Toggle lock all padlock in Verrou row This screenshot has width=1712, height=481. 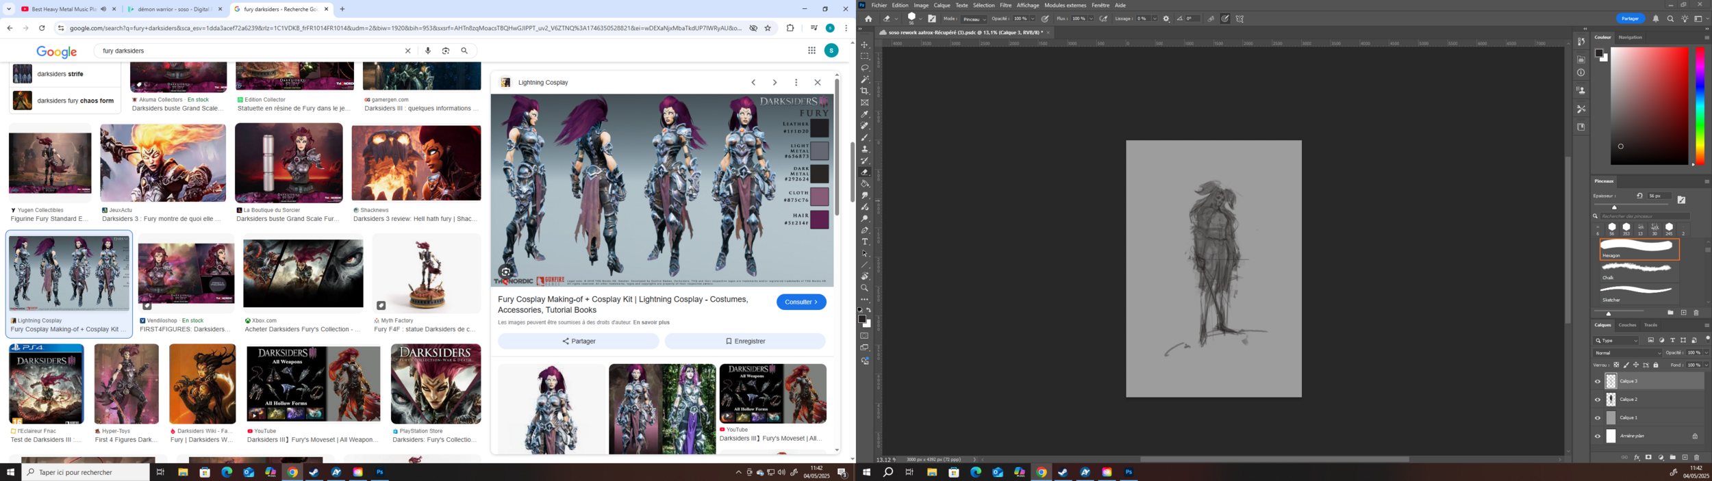pos(1657,365)
